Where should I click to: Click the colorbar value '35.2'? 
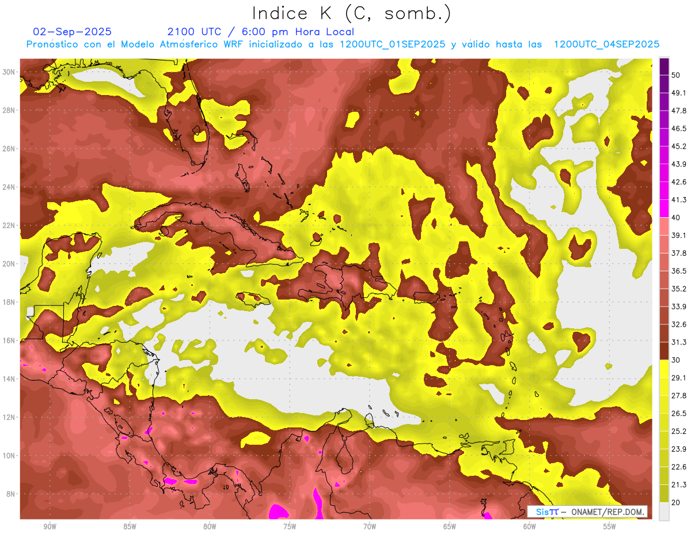(679, 289)
